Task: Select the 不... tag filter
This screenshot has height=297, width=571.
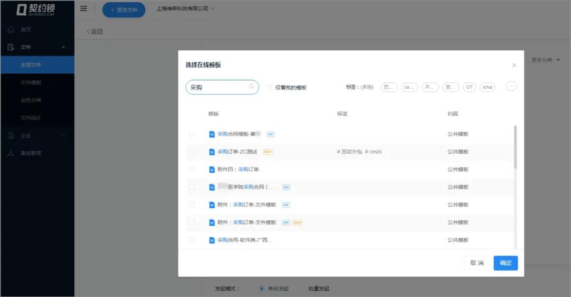Action: [x=430, y=87]
